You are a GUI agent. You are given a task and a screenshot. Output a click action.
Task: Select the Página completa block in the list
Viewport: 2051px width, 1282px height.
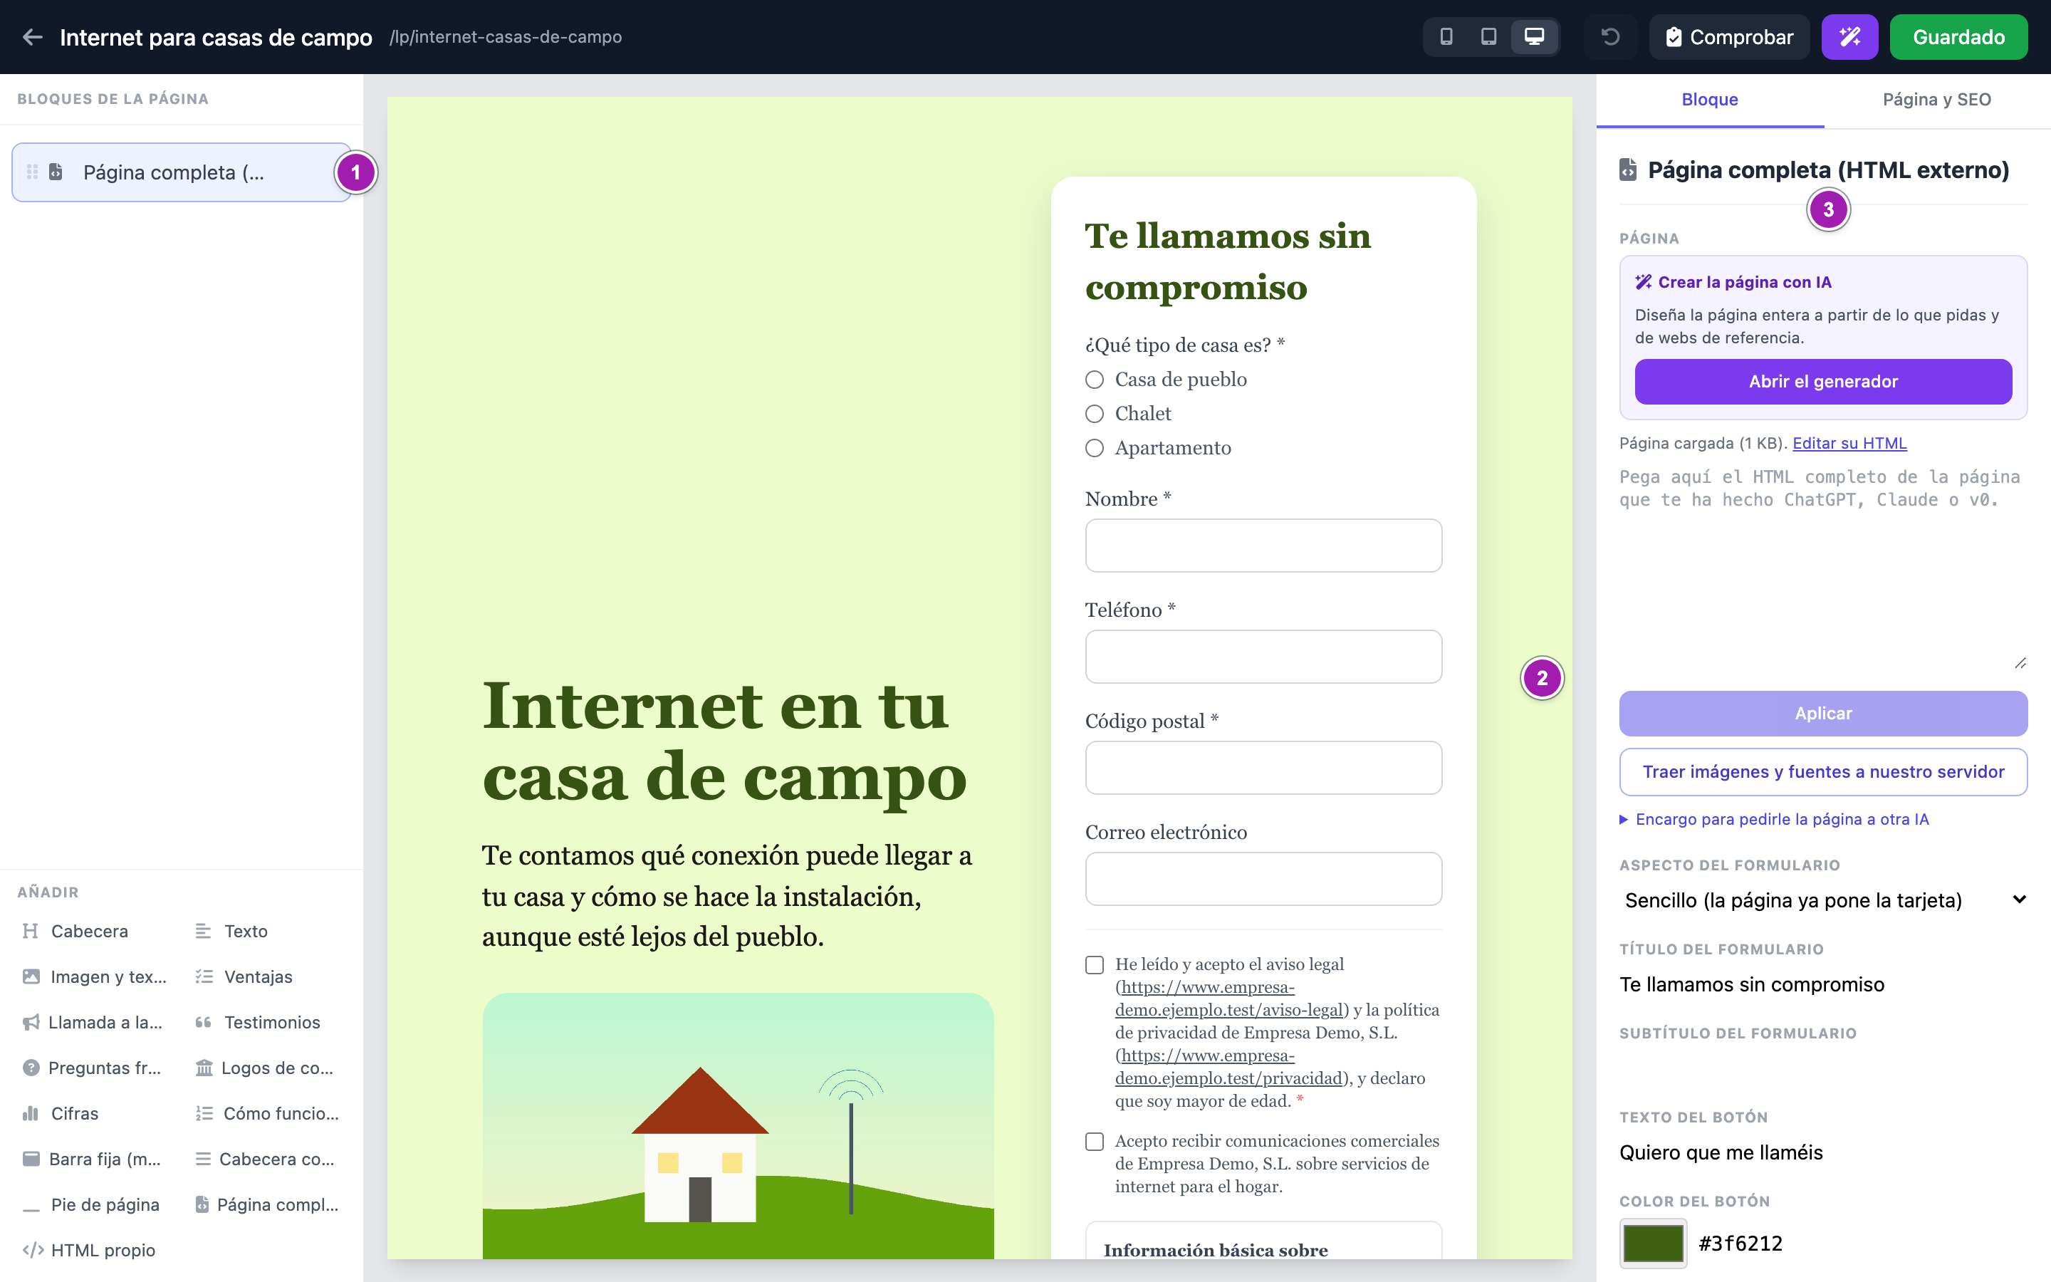click(182, 172)
